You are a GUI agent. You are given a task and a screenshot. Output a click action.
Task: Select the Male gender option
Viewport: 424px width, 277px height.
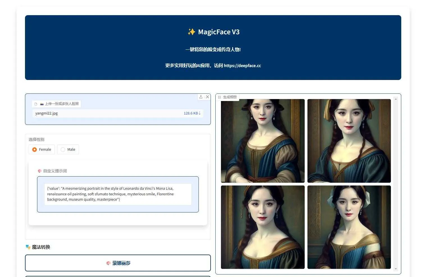68,150
